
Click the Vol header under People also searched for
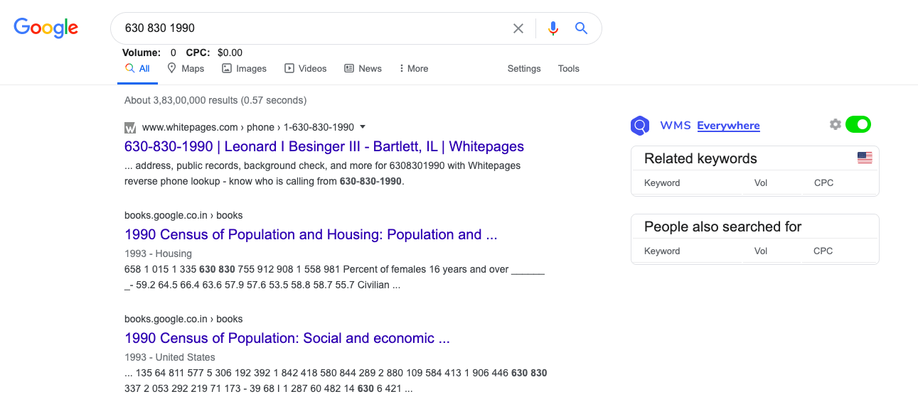761,251
